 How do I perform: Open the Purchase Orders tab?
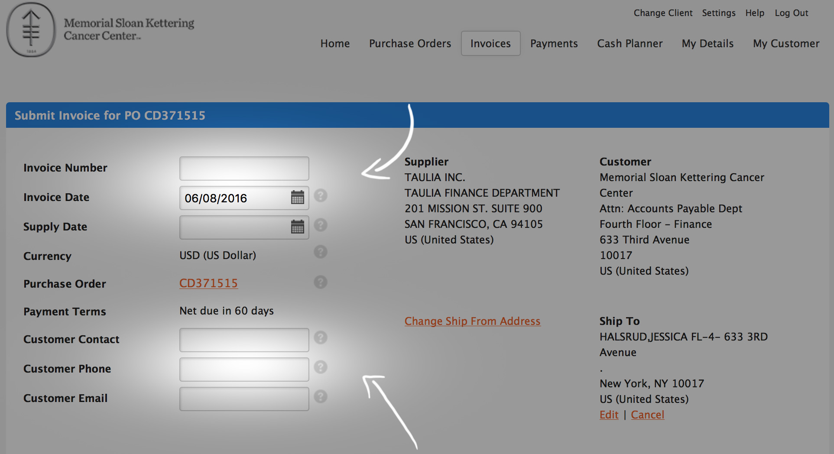pos(410,44)
